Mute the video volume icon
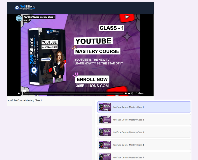The width and height of the screenshot is (198, 160). tap(125, 93)
